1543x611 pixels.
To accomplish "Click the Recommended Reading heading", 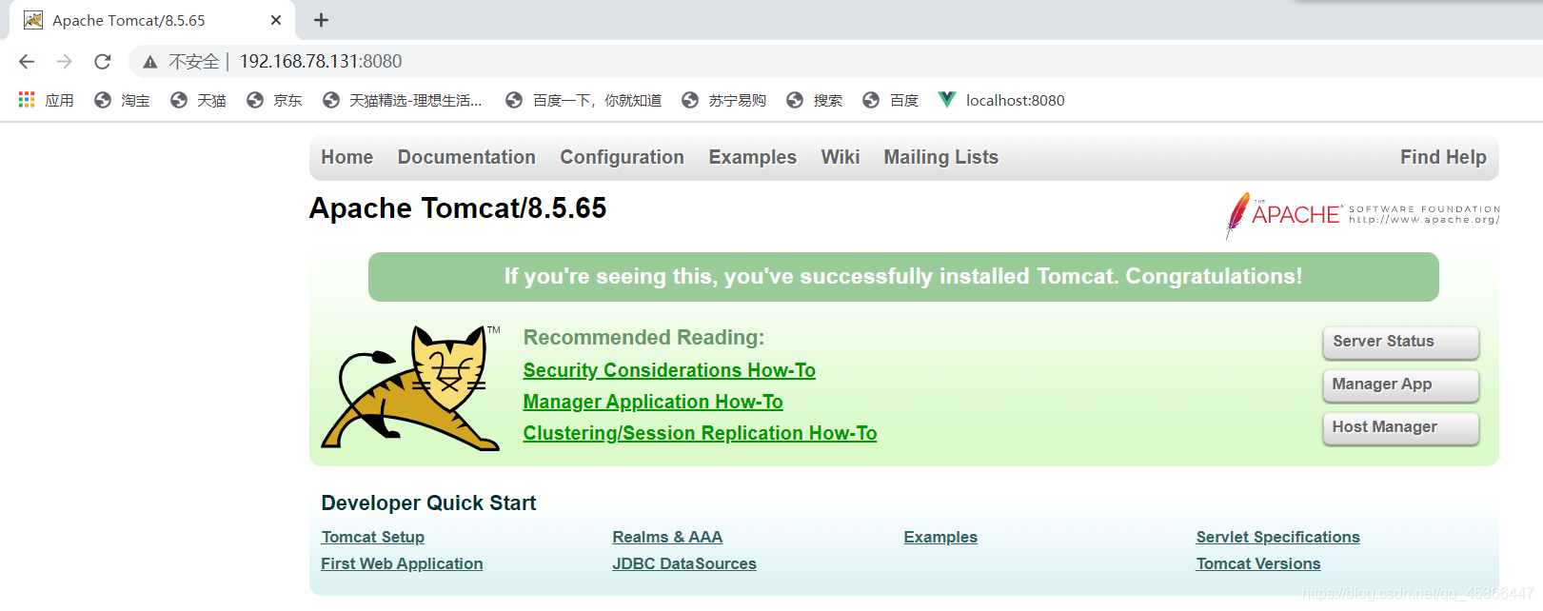I will [643, 337].
